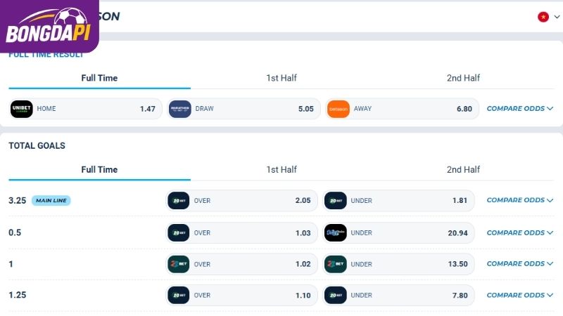
Task: Choose Under 0.5 at 20.94
Action: tap(398, 233)
